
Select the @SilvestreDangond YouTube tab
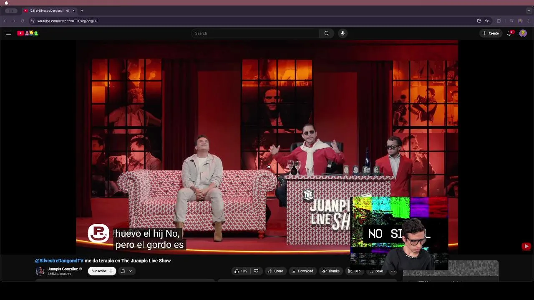pyautogui.click(x=49, y=10)
